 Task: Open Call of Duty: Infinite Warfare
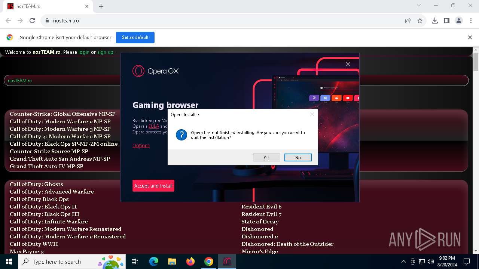(49, 222)
